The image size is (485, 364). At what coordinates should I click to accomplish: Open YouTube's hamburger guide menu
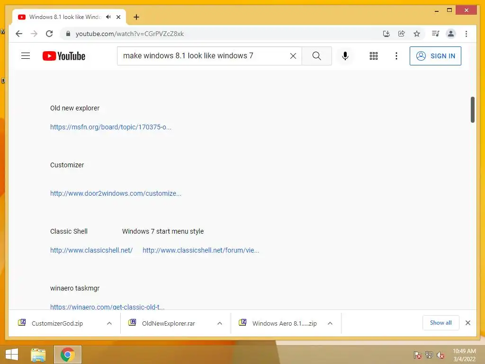tap(26, 56)
